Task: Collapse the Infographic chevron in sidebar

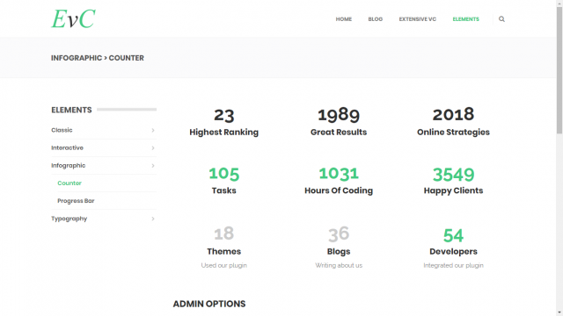Action: [153, 166]
